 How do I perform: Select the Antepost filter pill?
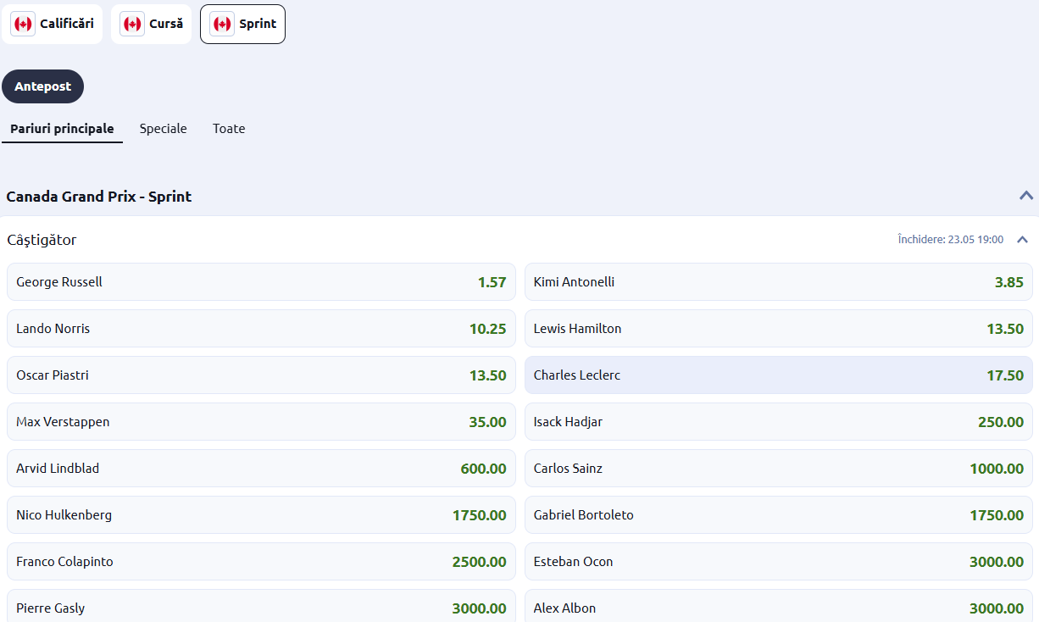tap(42, 86)
